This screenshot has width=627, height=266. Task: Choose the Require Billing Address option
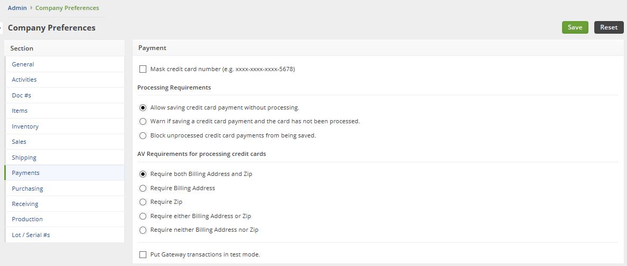(143, 188)
